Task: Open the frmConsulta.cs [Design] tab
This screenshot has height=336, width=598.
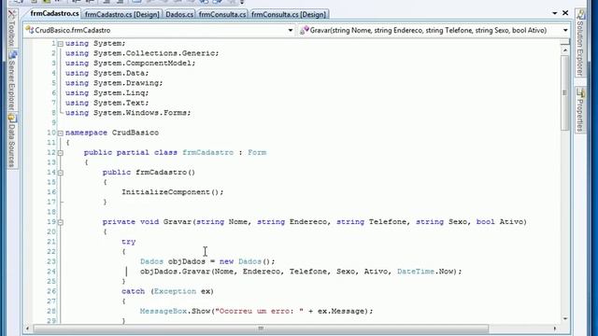Action: [x=289, y=14]
